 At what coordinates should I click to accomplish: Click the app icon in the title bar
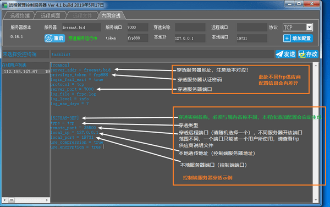4,5
